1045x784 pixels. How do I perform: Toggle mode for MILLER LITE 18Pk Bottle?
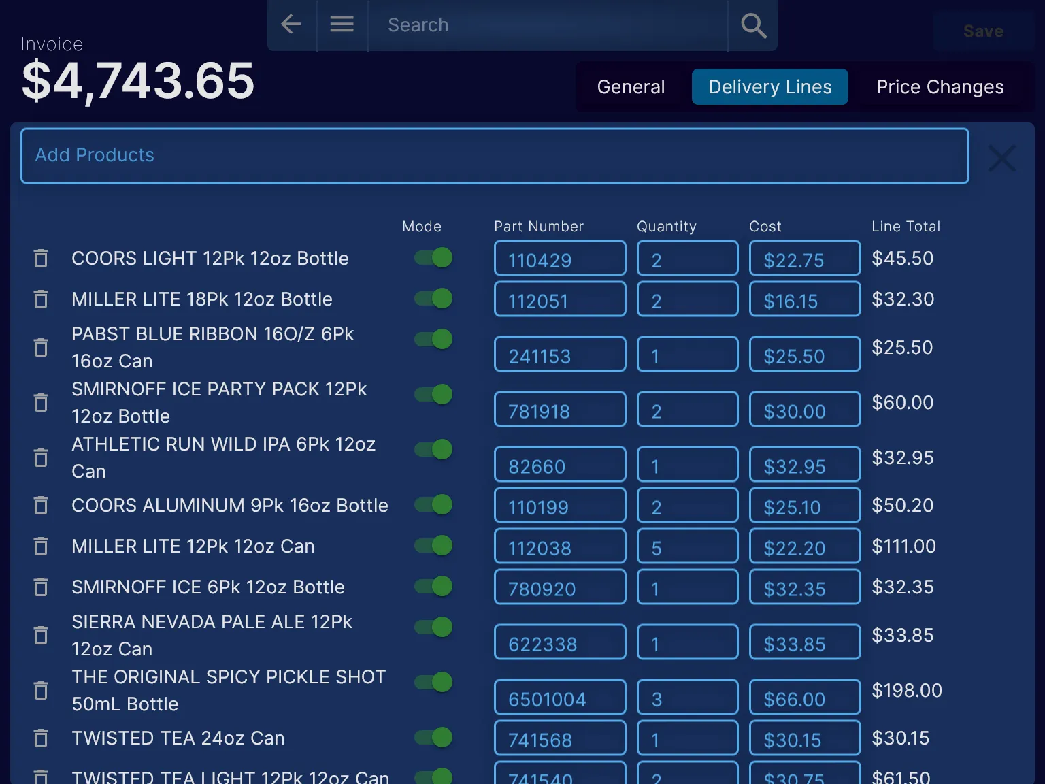tap(434, 298)
